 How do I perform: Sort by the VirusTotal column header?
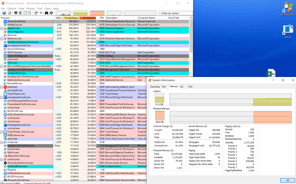pos(178,18)
